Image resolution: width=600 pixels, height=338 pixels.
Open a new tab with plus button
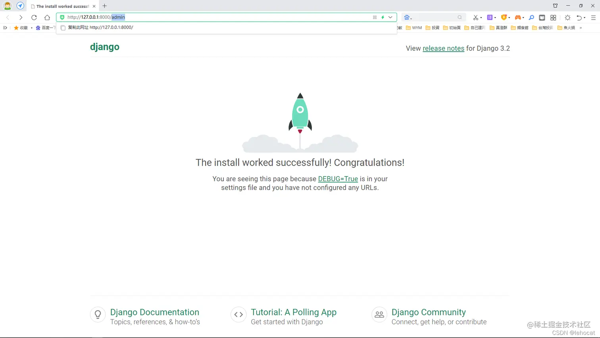coord(105,6)
